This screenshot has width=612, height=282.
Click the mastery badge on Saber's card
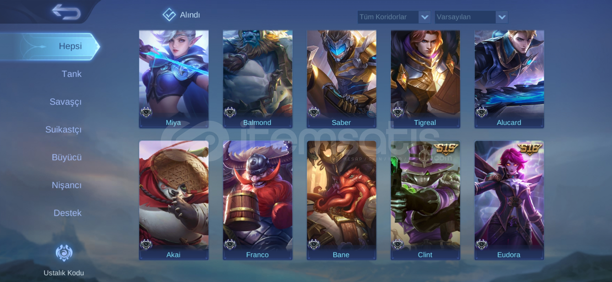click(x=314, y=112)
